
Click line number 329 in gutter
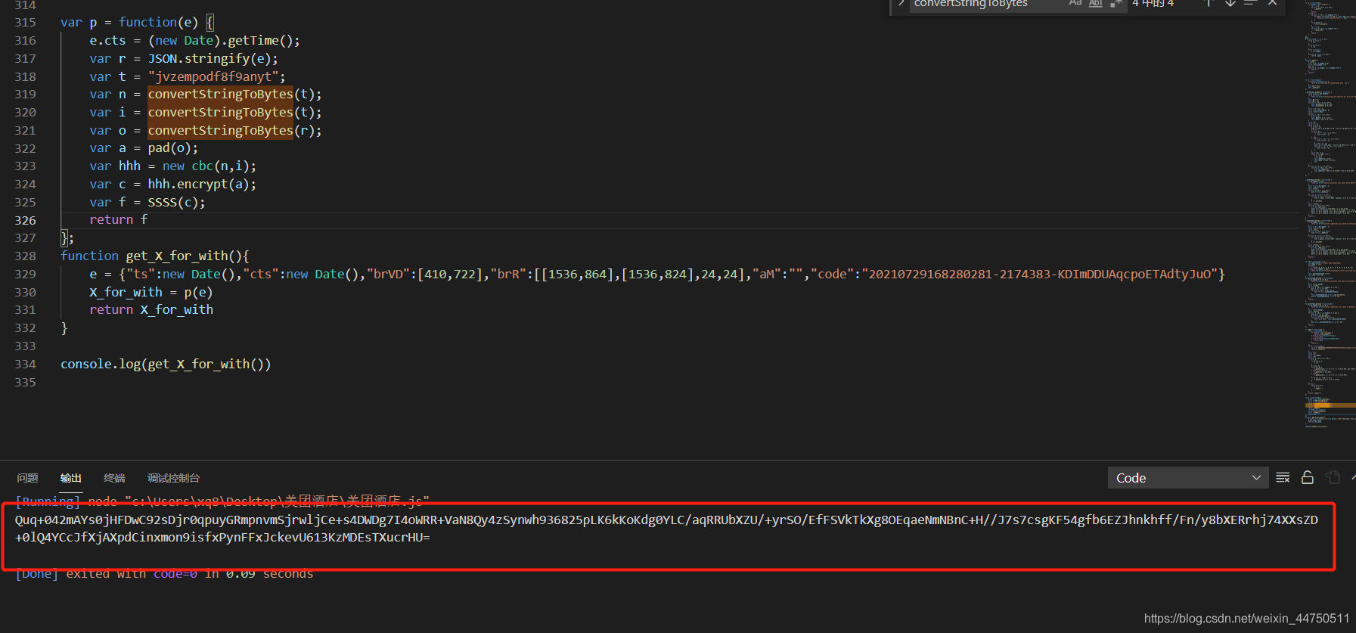pyautogui.click(x=25, y=274)
